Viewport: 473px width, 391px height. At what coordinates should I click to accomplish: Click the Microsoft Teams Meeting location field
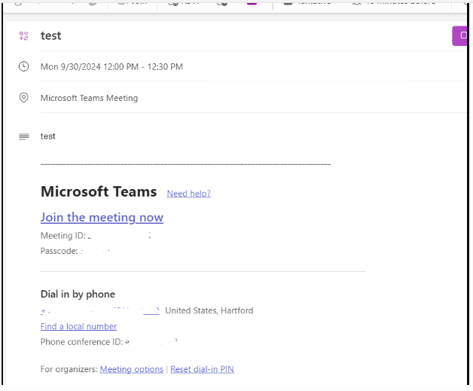tap(89, 98)
